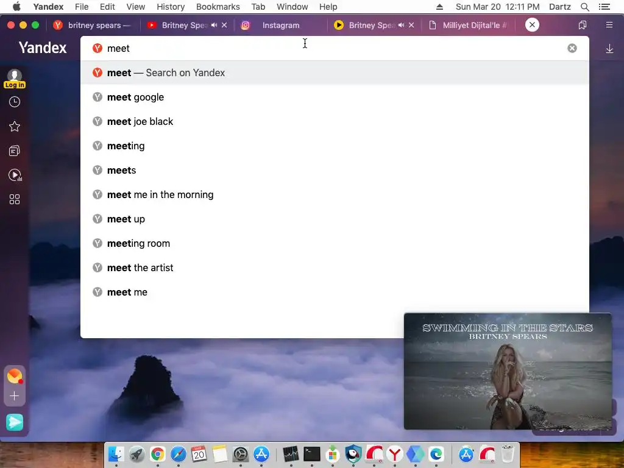Open the History menu

[x=171, y=7]
